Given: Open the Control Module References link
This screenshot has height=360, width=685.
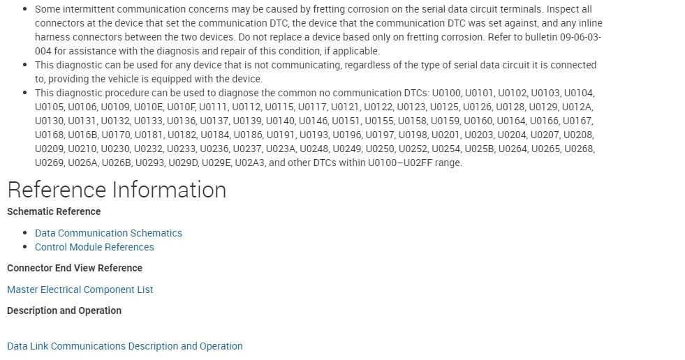Looking at the screenshot, I should tap(94, 247).
